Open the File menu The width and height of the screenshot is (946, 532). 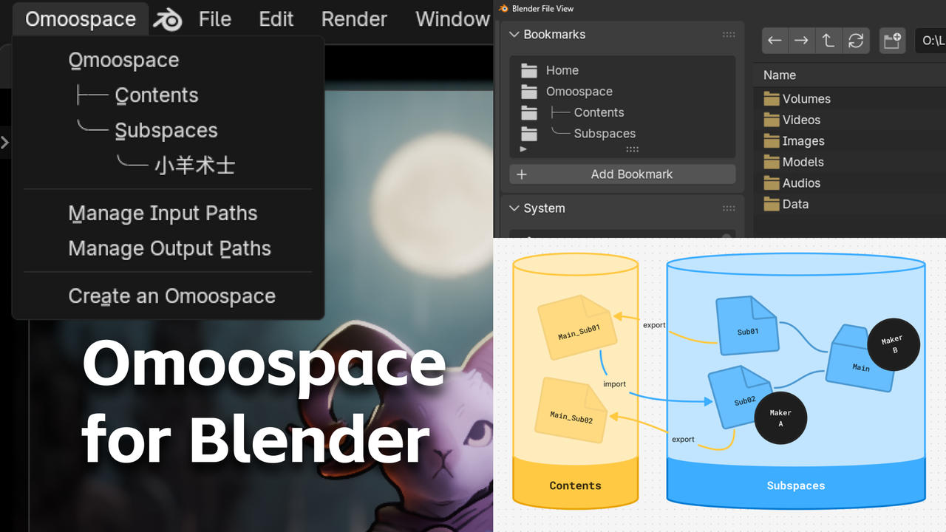pyautogui.click(x=214, y=19)
